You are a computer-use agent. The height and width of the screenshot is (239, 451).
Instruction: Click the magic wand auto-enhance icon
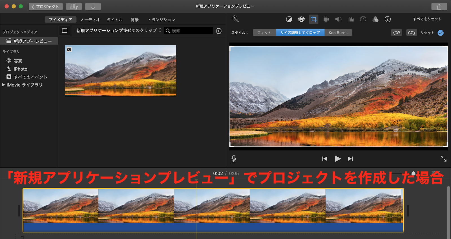coord(235,19)
